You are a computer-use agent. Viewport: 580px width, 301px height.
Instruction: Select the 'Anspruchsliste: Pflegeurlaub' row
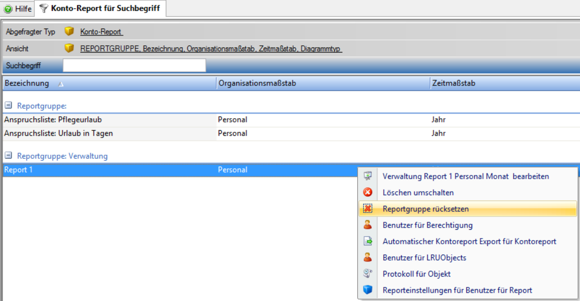(53, 120)
